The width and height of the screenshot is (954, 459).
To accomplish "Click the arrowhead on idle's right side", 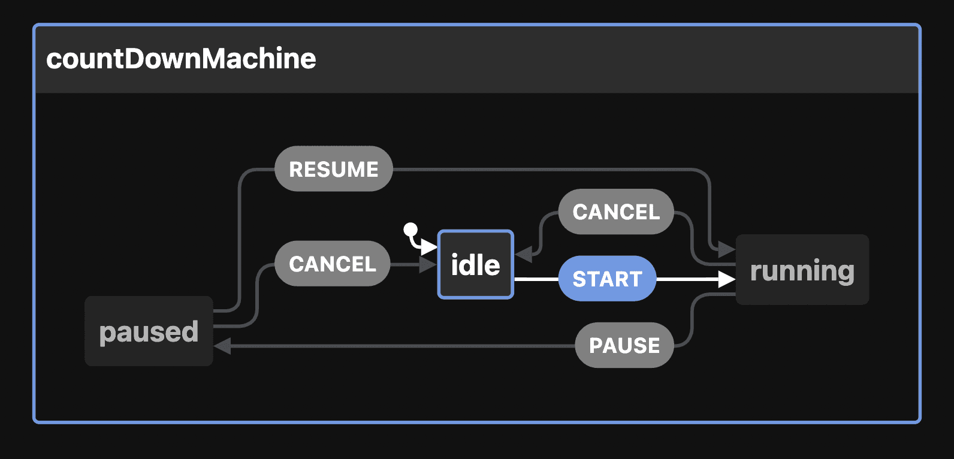I will pyautogui.click(x=524, y=254).
